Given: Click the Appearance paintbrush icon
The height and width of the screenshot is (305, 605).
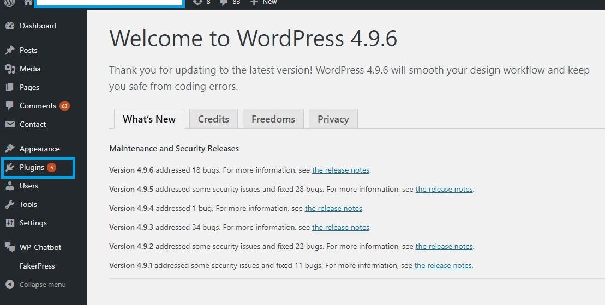Looking at the screenshot, I should pos(10,149).
